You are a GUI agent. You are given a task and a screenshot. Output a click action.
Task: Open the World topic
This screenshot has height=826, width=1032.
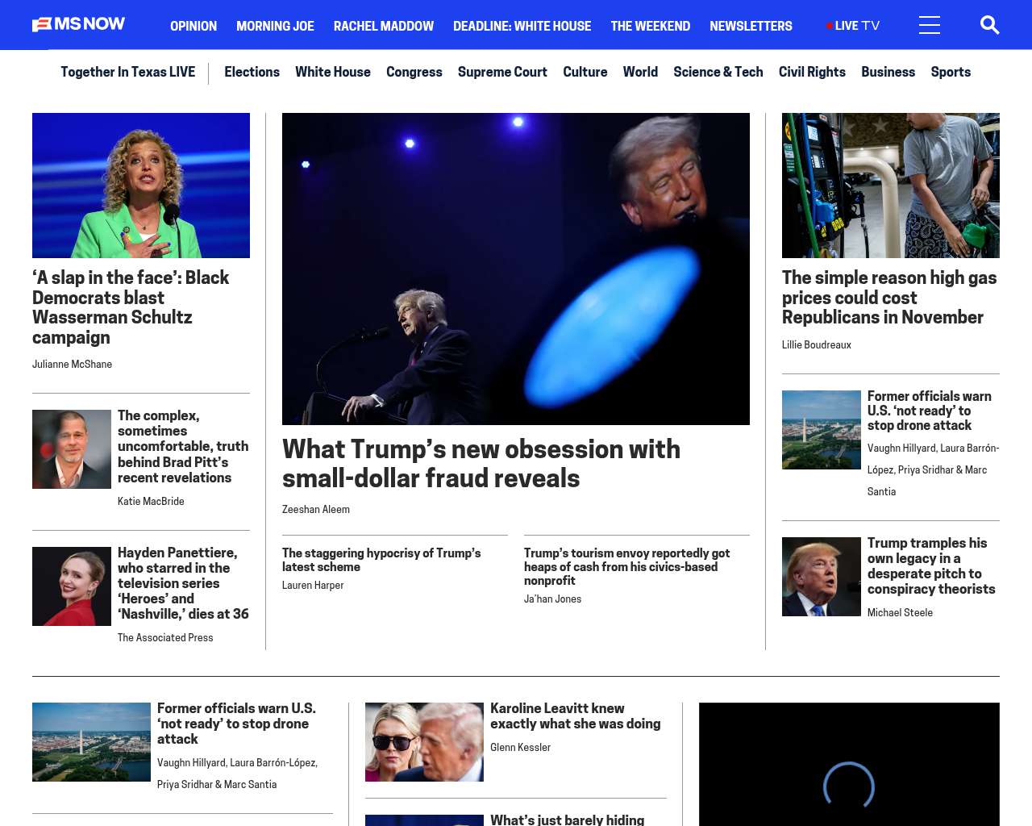coord(640,72)
